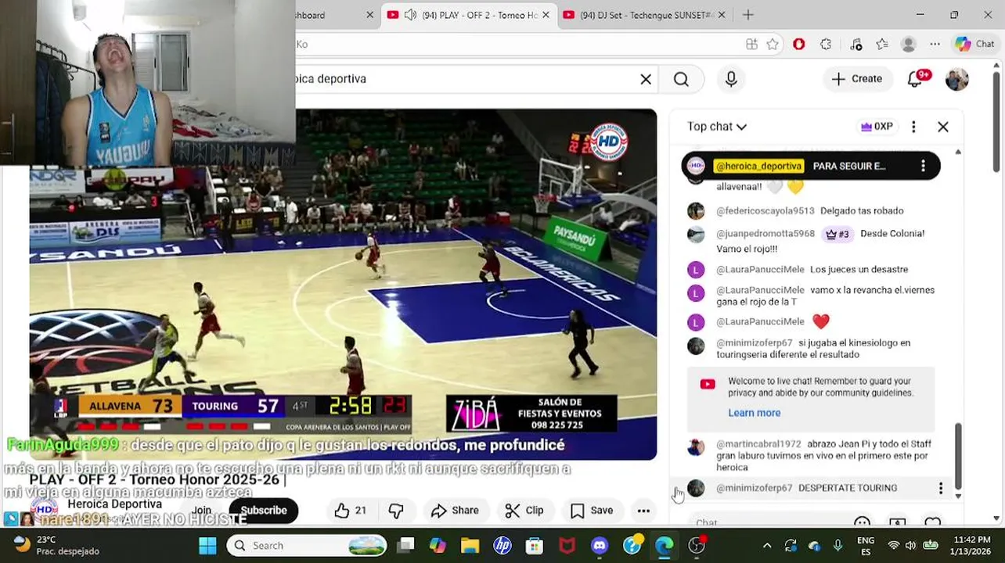Share the video
The height and width of the screenshot is (563, 1005).
455,511
